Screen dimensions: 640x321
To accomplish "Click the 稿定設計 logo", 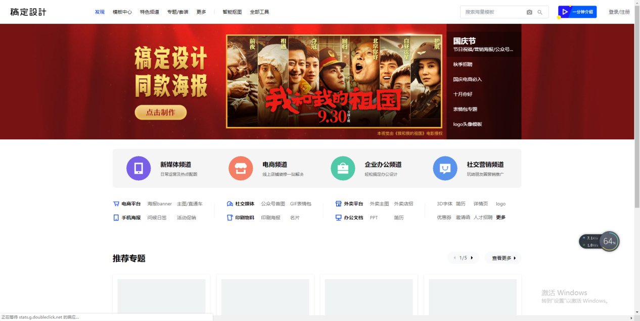I will tap(28, 12).
